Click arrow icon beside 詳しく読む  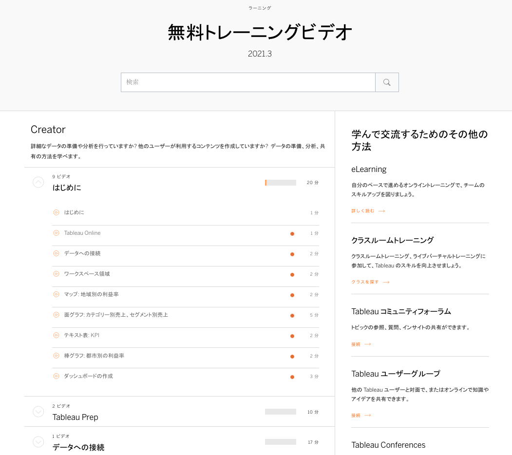pyautogui.click(x=382, y=211)
